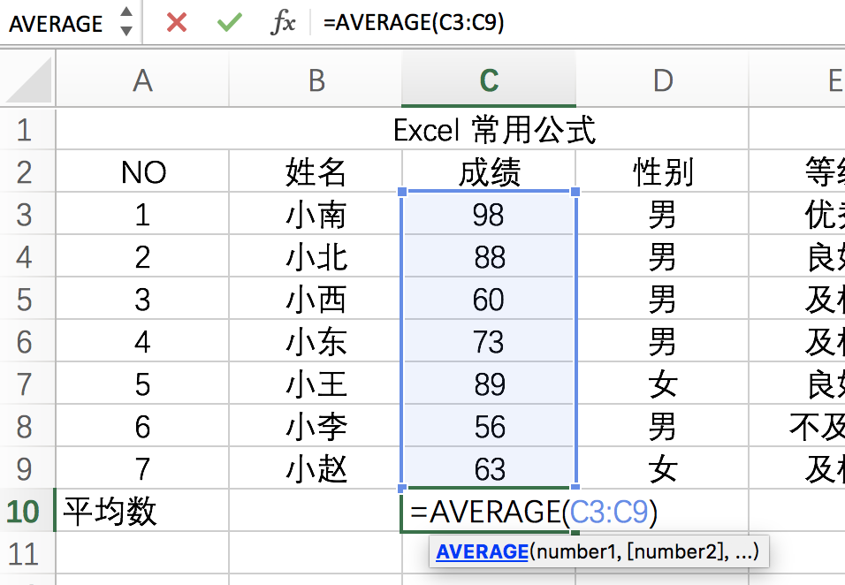Click score cell 88
The height and width of the screenshot is (585, 845).
tap(489, 256)
